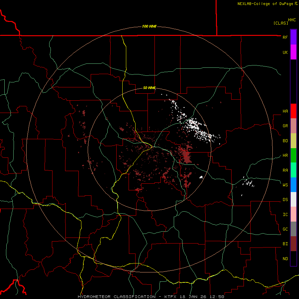Click the 100 NMI range ring label
This screenshot has height=299, width=299.
(x=149, y=26)
